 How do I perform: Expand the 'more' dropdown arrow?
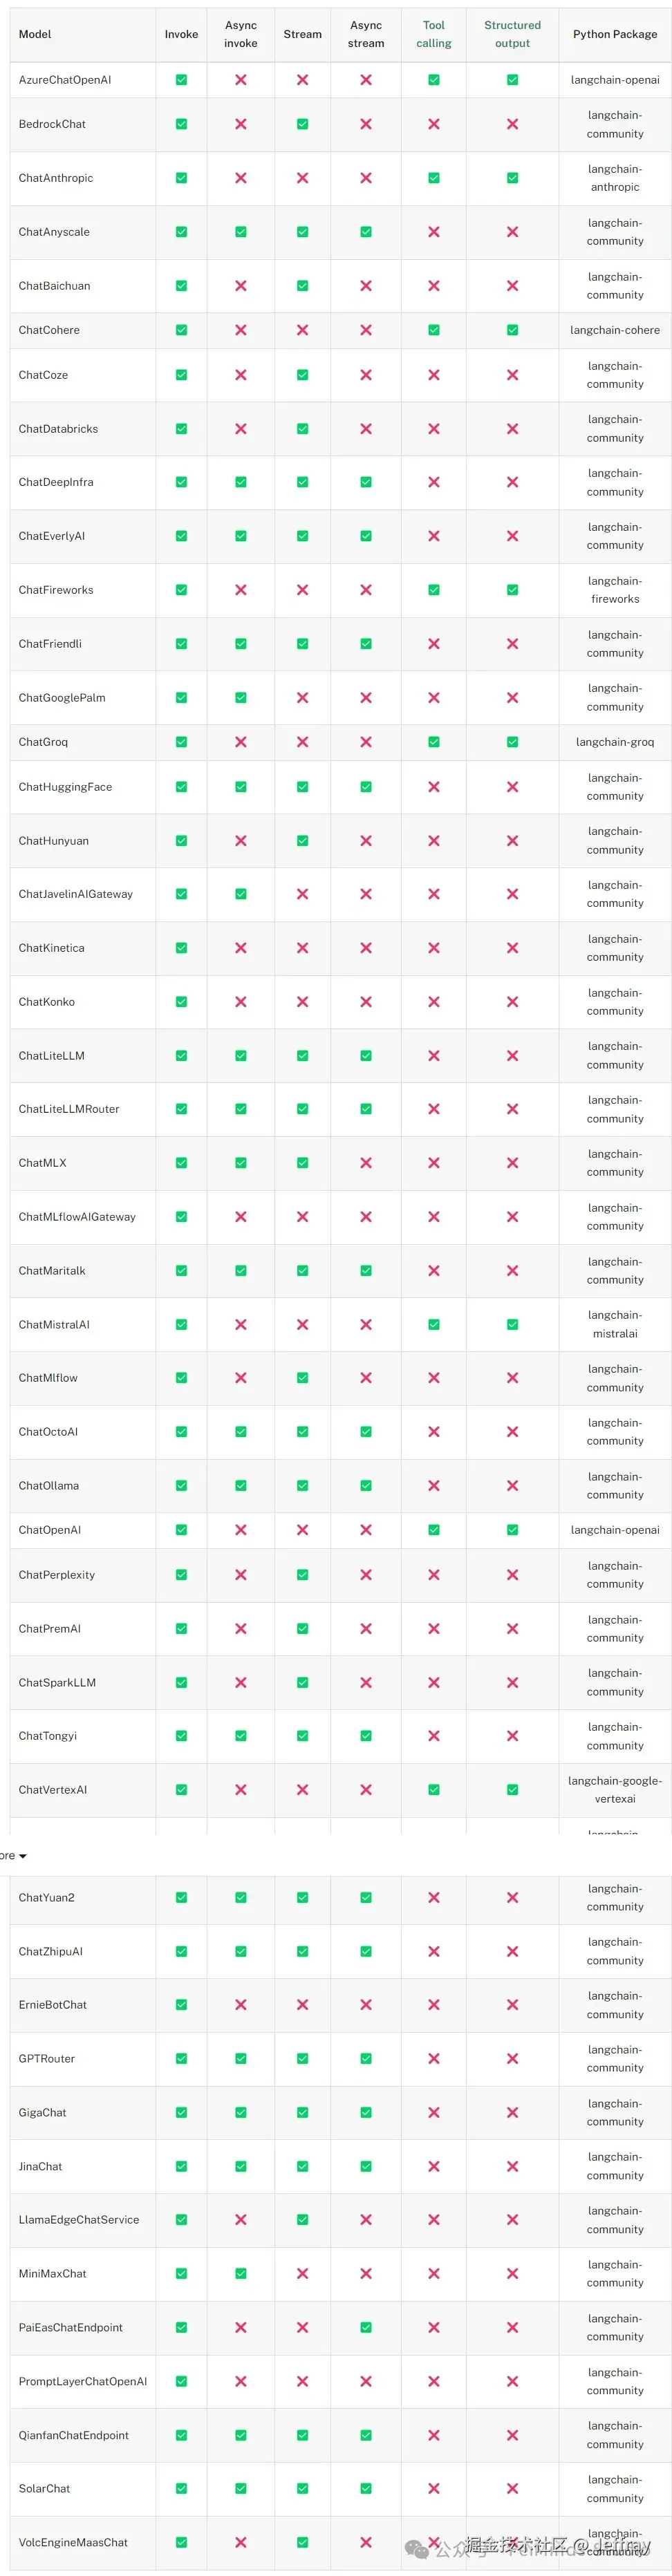click(23, 1856)
